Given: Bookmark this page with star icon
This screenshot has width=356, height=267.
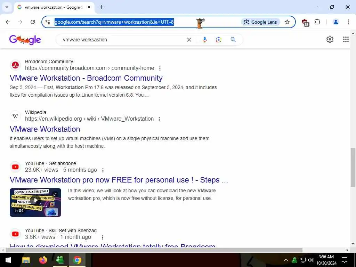Looking at the screenshot, I should coord(287,22).
